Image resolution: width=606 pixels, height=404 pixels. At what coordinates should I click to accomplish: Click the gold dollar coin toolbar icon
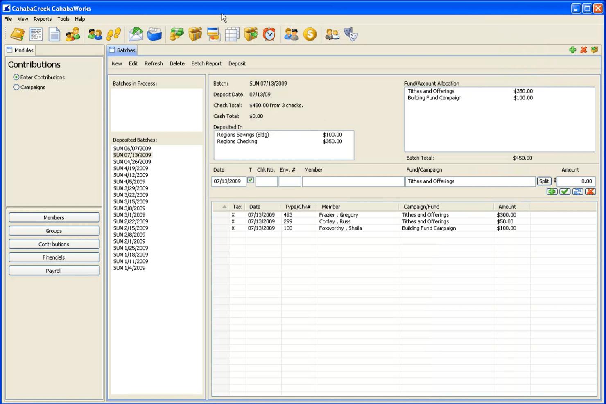coord(310,34)
